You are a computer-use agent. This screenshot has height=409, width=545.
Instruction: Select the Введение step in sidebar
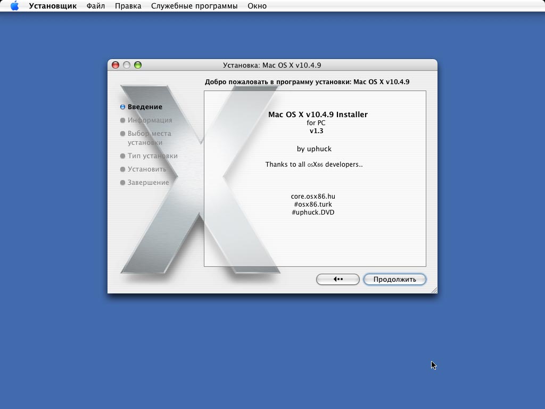point(145,107)
